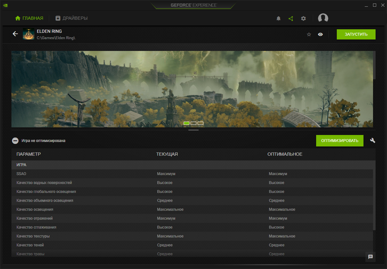Select Качество глобального освещения row
The height and width of the screenshot is (269, 387).
[192, 191]
